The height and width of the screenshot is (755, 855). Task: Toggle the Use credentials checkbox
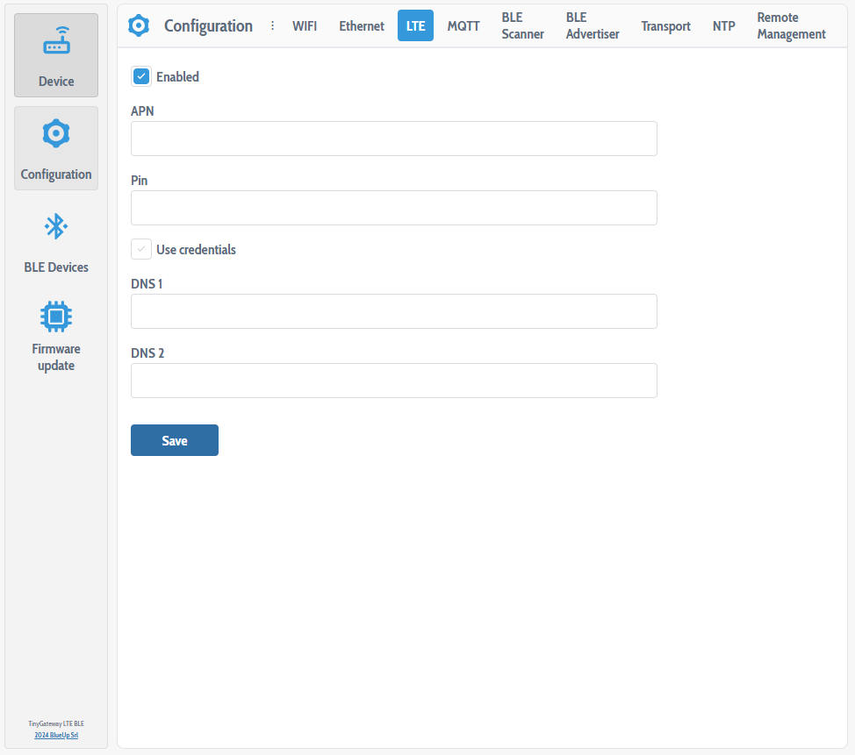[141, 249]
